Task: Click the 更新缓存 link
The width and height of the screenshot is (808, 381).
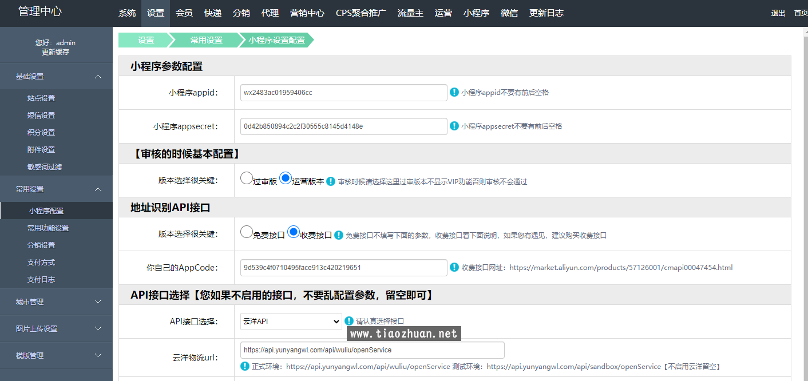Action: [x=56, y=52]
